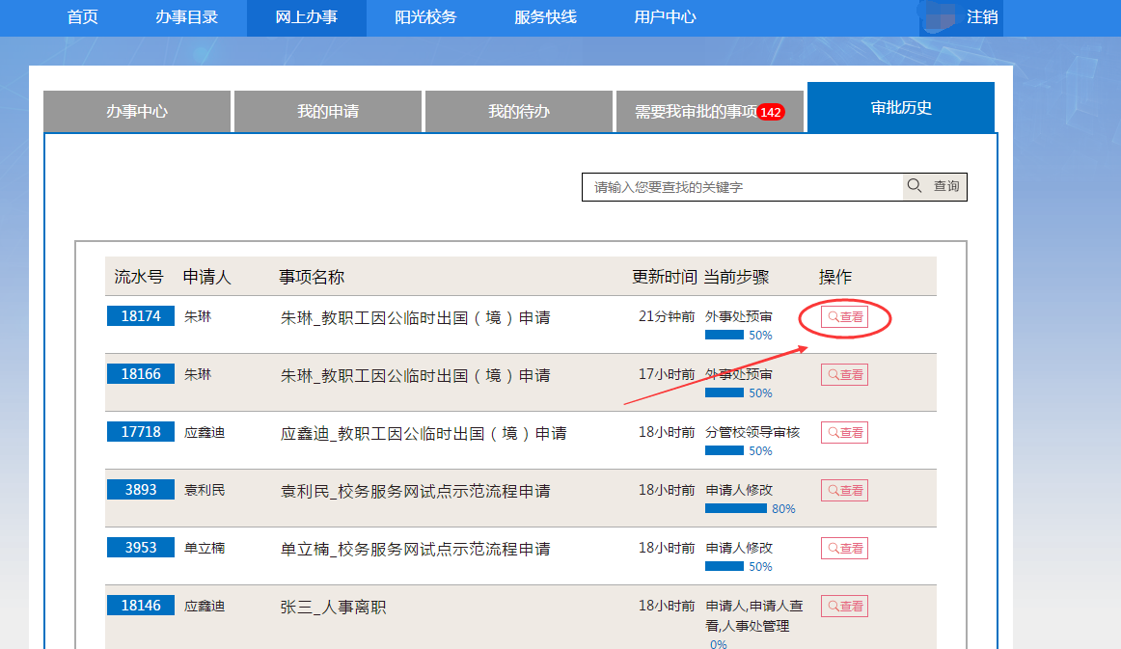Image resolution: width=1121 pixels, height=649 pixels.
Task: Switch to 办事中心 tab
Action: click(x=137, y=112)
